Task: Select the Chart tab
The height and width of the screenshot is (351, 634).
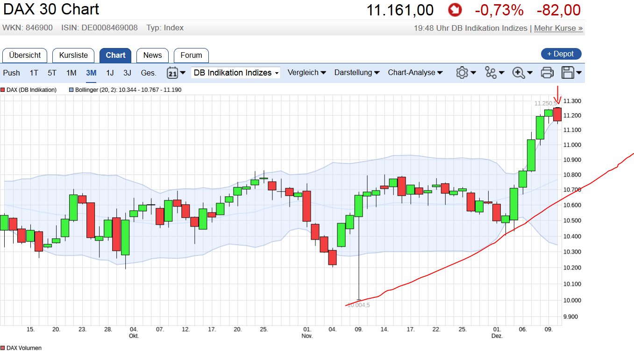Action: click(115, 55)
